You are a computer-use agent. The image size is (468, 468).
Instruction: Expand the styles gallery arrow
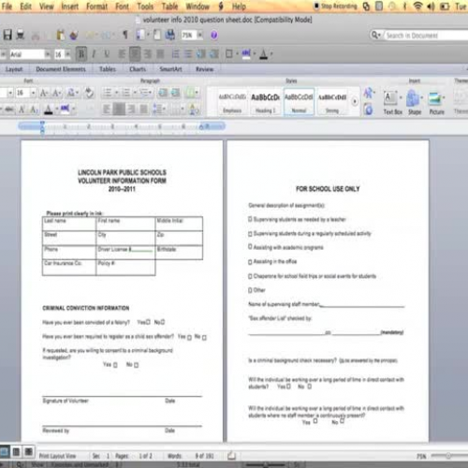tap(355, 101)
